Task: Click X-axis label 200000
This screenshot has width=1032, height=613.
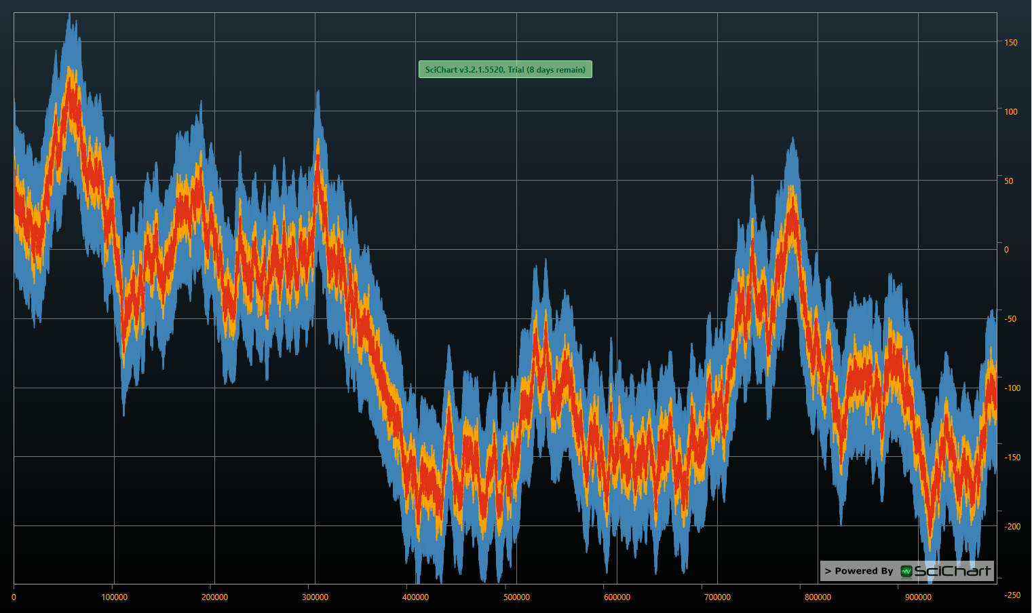Action: [x=214, y=597]
